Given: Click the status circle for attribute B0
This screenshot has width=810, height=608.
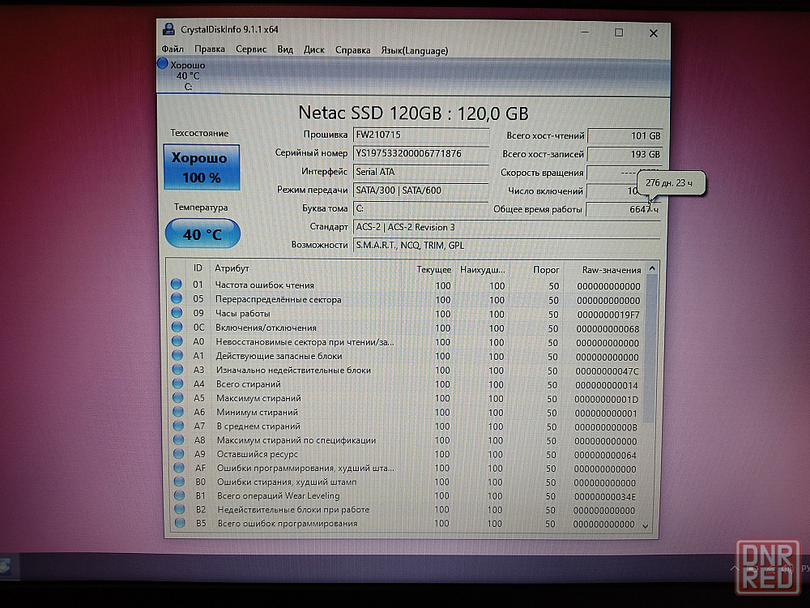Looking at the screenshot, I should 179,482.
